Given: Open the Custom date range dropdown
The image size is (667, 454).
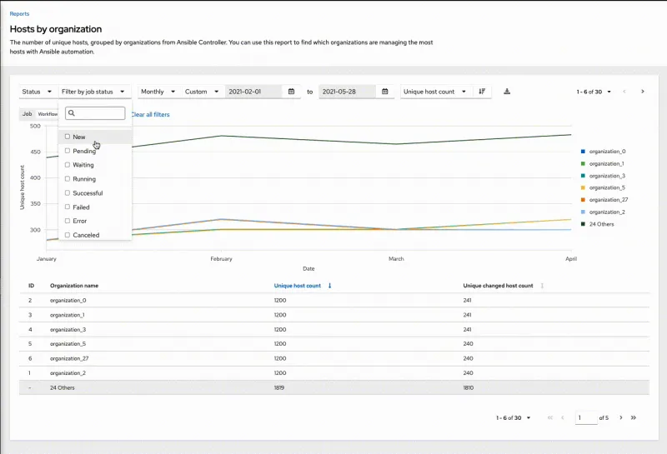Looking at the screenshot, I should pyautogui.click(x=203, y=92).
